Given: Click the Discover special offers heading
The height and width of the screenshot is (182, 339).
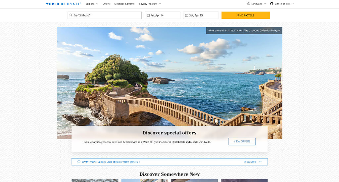Looking at the screenshot, I should click(x=169, y=133).
